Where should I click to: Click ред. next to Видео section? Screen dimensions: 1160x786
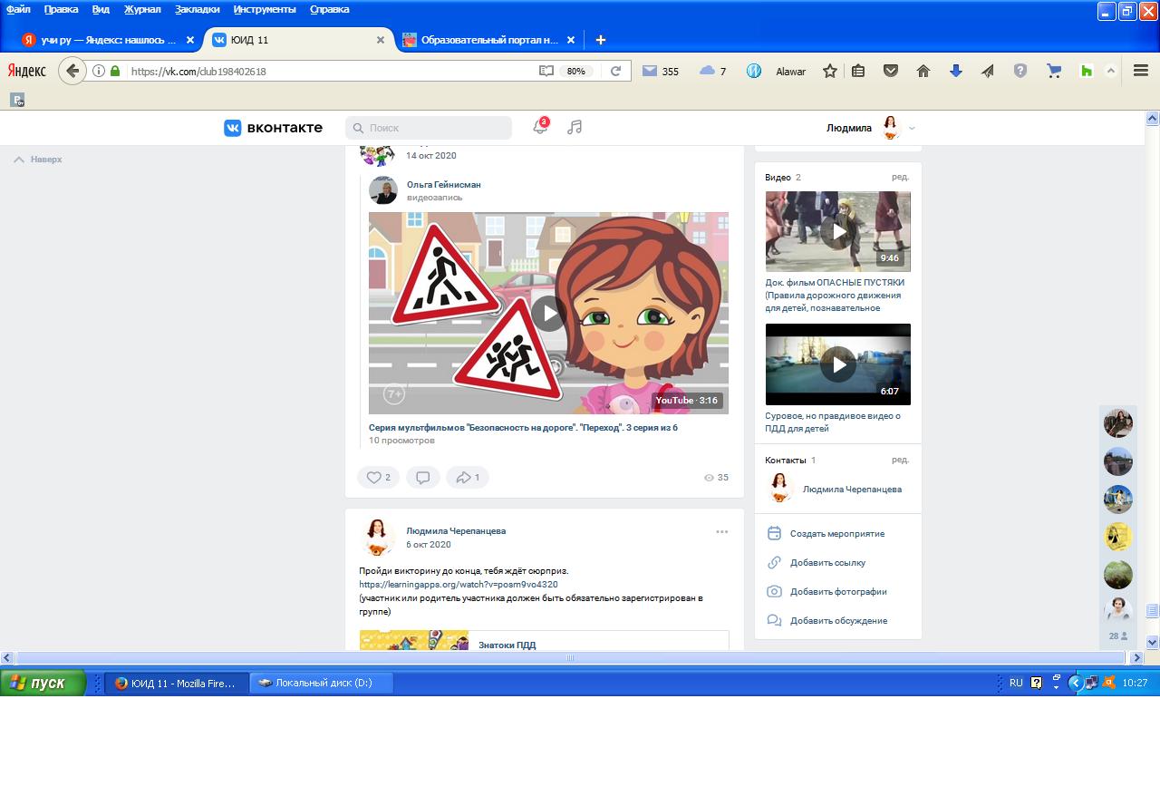(900, 177)
